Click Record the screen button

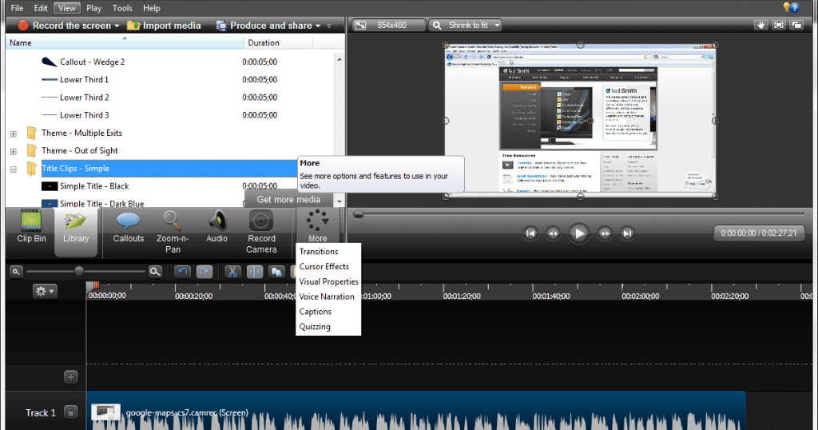[x=64, y=26]
